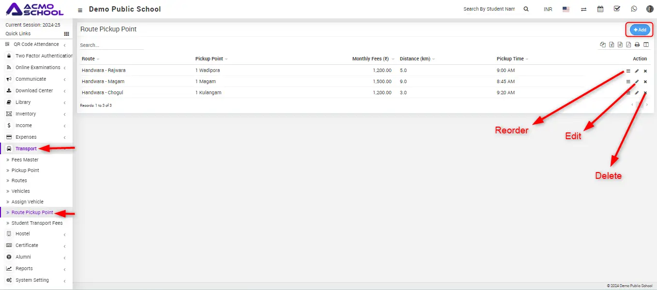Reorder the Handwara - Rajwara pickup points
Image resolution: width=657 pixels, height=290 pixels.
pyautogui.click(x=628, y=71)
